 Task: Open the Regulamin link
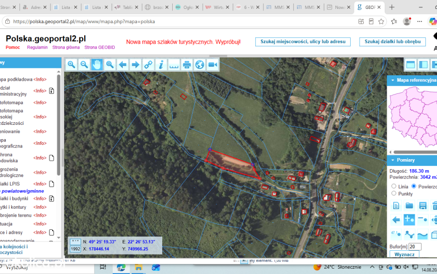click(x=37, y=47)
